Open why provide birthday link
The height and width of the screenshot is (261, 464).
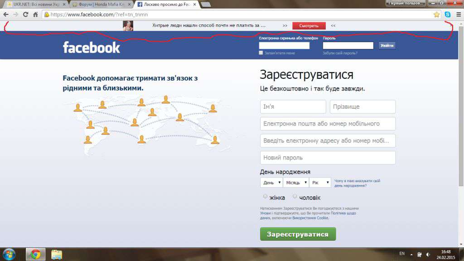[357, 183]
